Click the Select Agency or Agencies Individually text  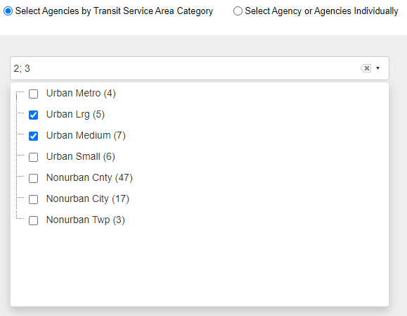point(321,11)
